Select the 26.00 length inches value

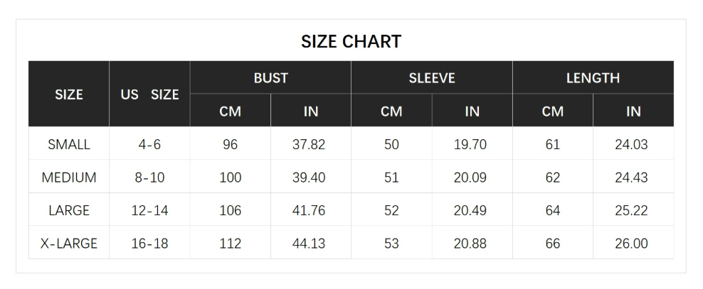point(631,244)
